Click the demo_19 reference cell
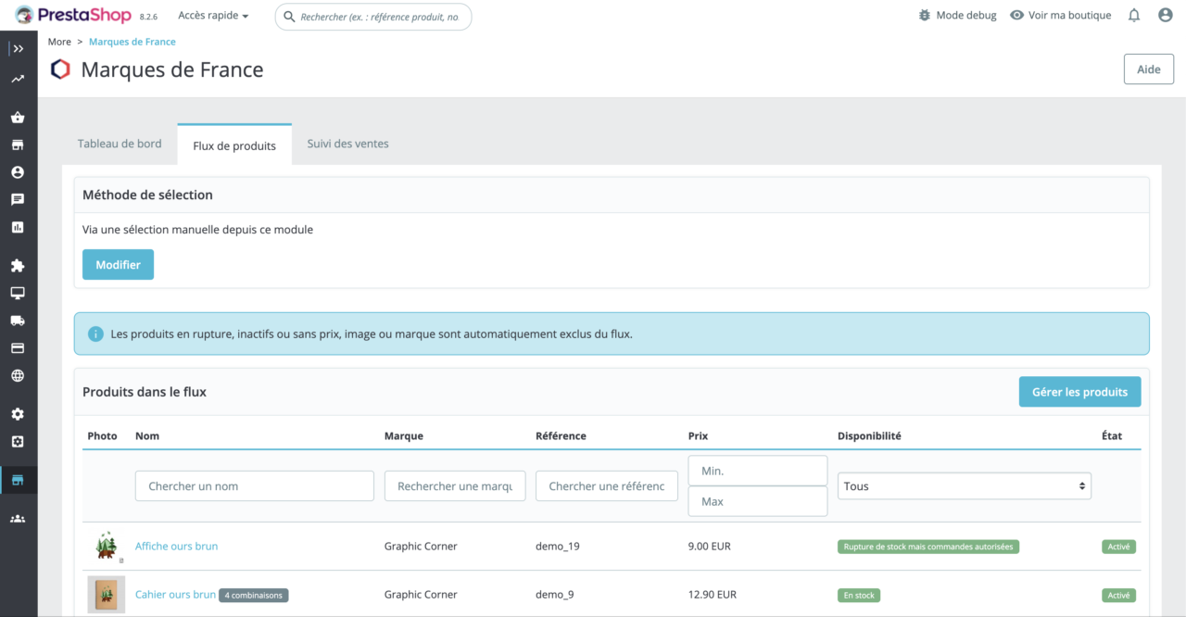 558,547
